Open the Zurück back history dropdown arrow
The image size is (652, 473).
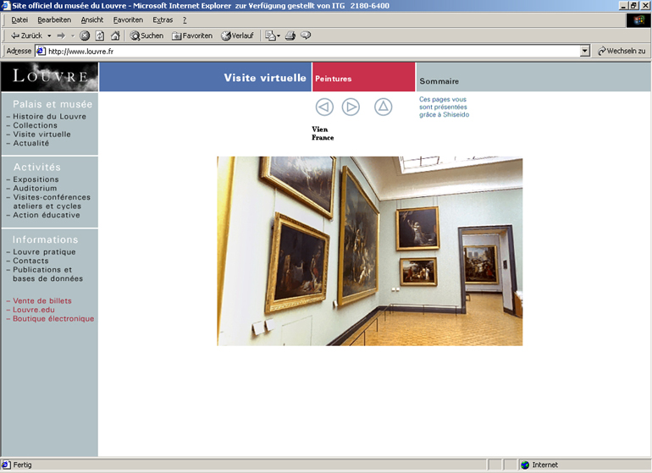pyautogui.click(x=49, y=36)
